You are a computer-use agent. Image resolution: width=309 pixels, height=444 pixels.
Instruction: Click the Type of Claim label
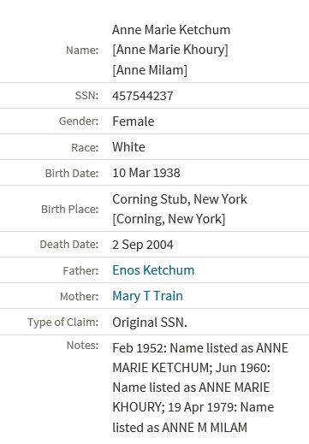coord(63,323)
